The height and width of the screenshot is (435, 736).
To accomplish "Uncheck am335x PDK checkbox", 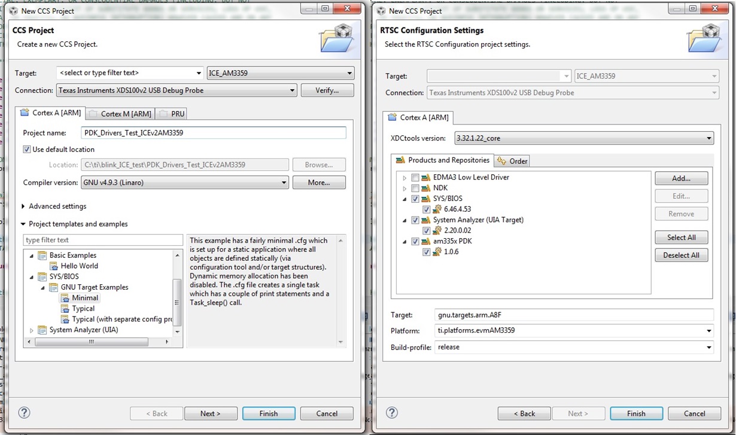I will (415, 242).
